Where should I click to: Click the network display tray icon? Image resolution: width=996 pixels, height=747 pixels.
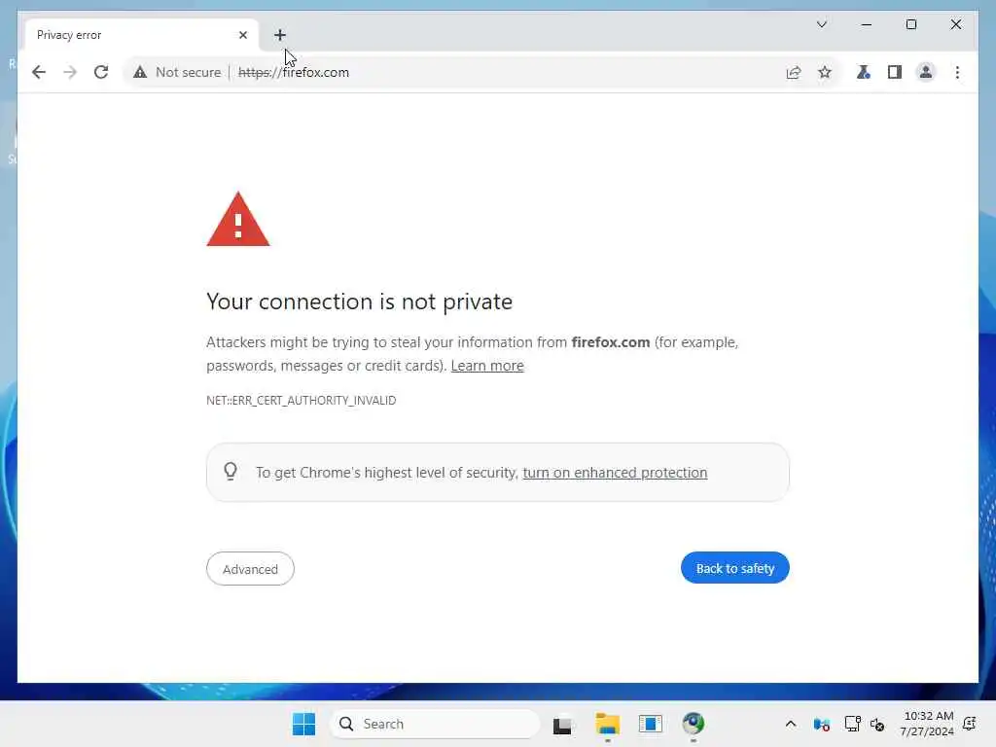click(x=852, y=724)
